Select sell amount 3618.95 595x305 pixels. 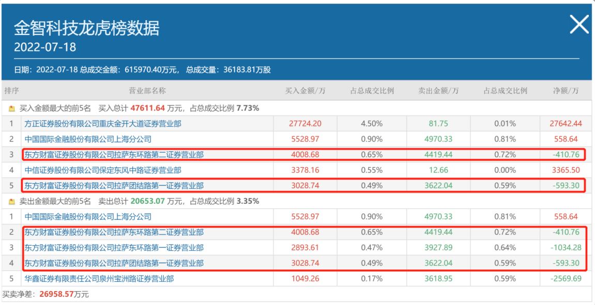pos(438,279)
